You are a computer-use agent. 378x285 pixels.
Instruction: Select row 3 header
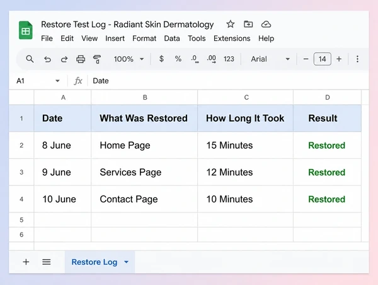point(21,172)
